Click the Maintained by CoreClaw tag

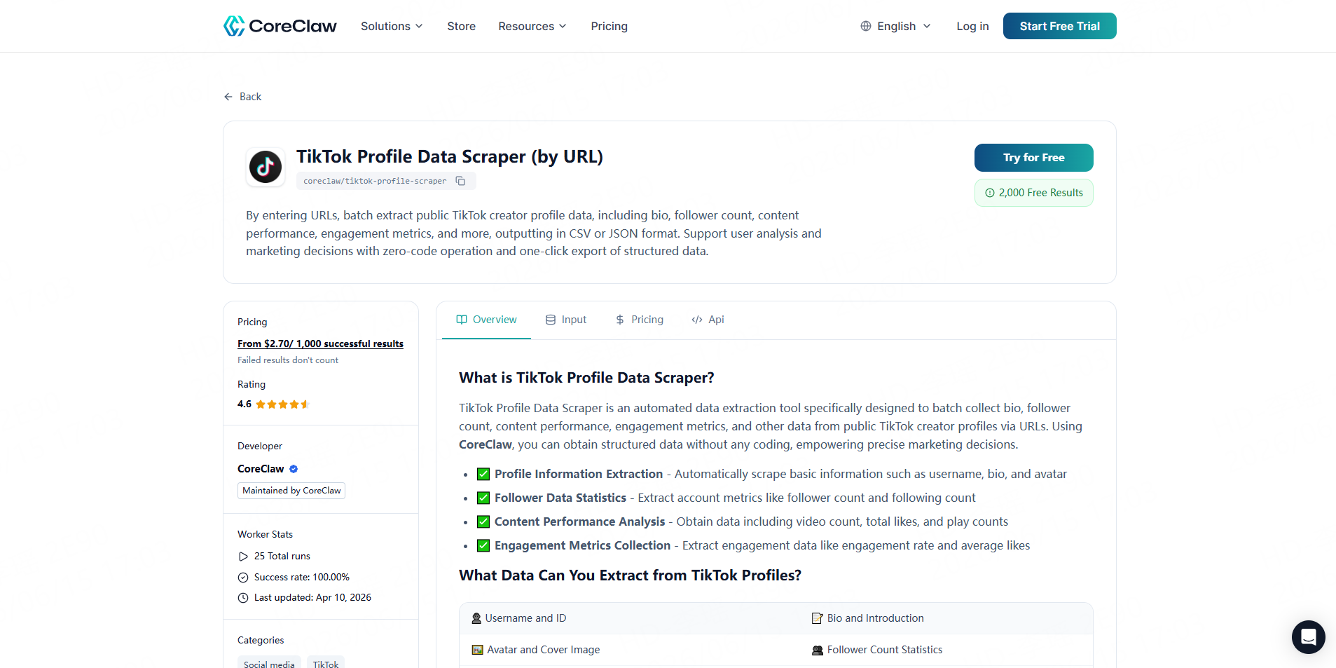[291, 491]
